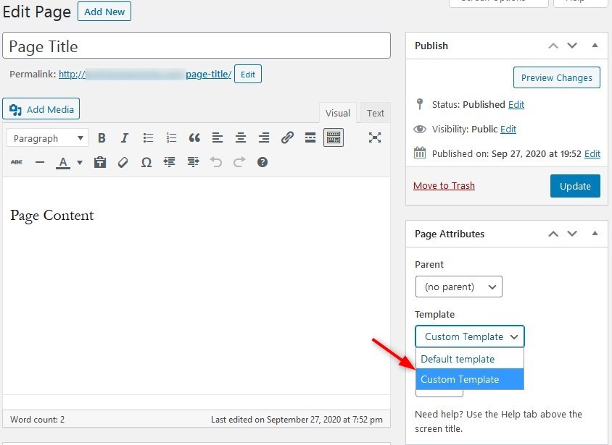Switch to the Text editor tab
612x445 pixels.
point(375,113)
